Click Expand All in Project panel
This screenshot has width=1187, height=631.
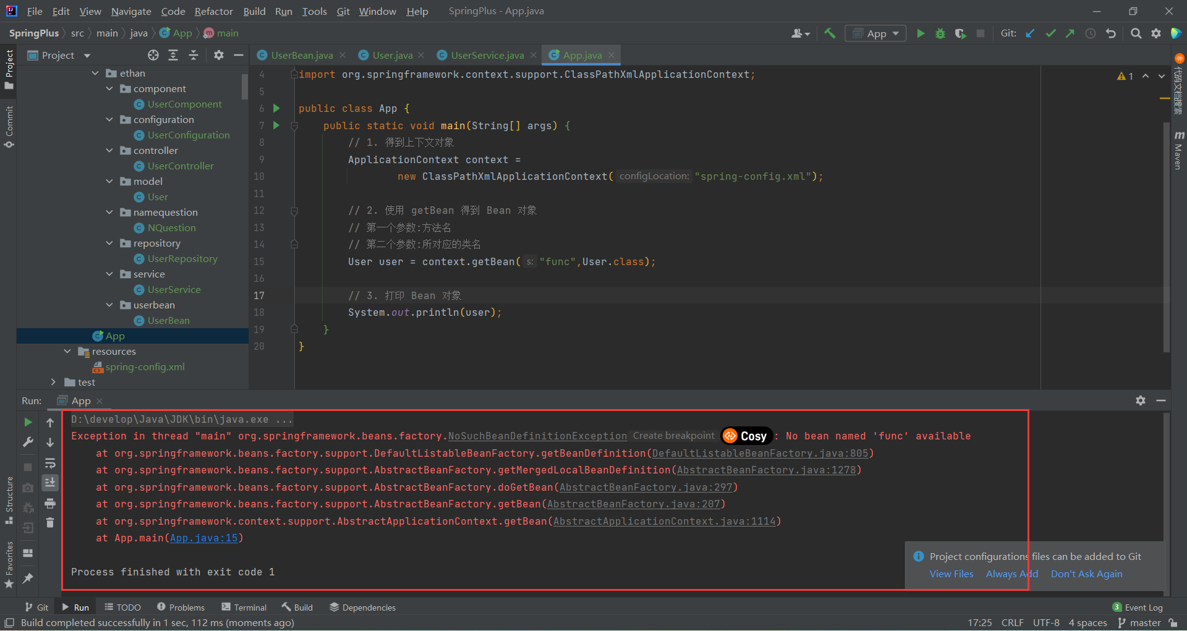coord(173,55)
